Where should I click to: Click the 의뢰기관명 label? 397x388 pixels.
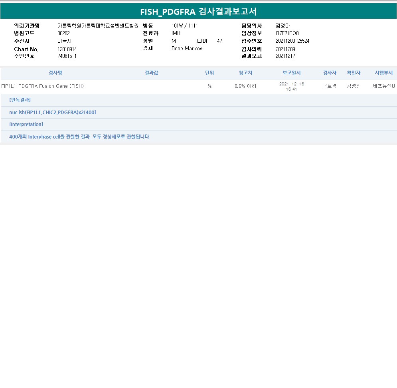click(x=27, y=26)
